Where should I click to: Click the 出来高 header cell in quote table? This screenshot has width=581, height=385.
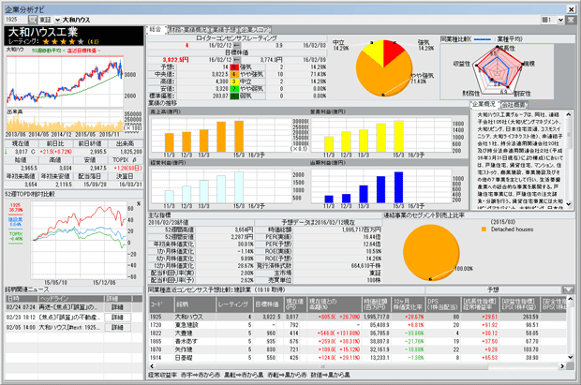[x=126, y=143]
